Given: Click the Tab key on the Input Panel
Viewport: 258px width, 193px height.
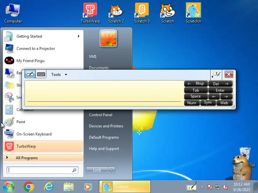Looking at the screenshot, I should [x=196, y=90].
